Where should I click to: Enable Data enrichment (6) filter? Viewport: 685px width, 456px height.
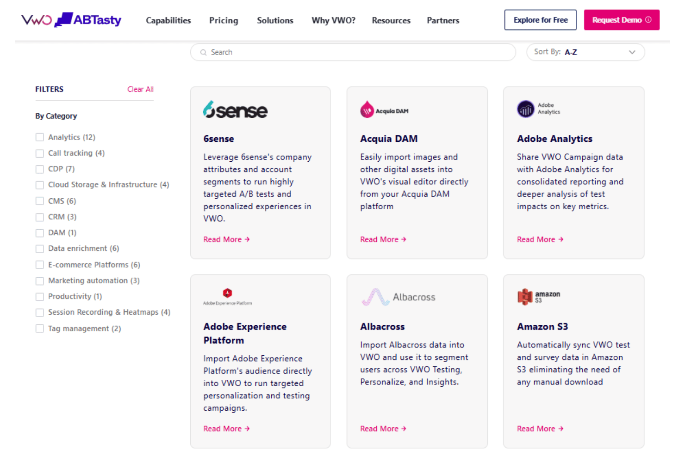[x=40, y=249]
